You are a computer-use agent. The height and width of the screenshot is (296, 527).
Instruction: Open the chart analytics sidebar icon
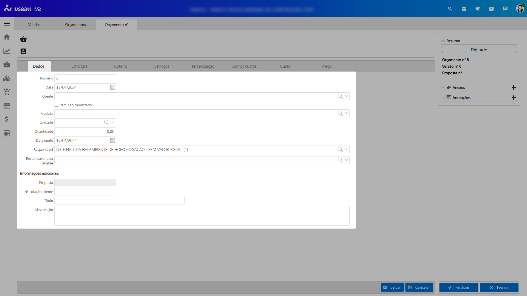7,51
